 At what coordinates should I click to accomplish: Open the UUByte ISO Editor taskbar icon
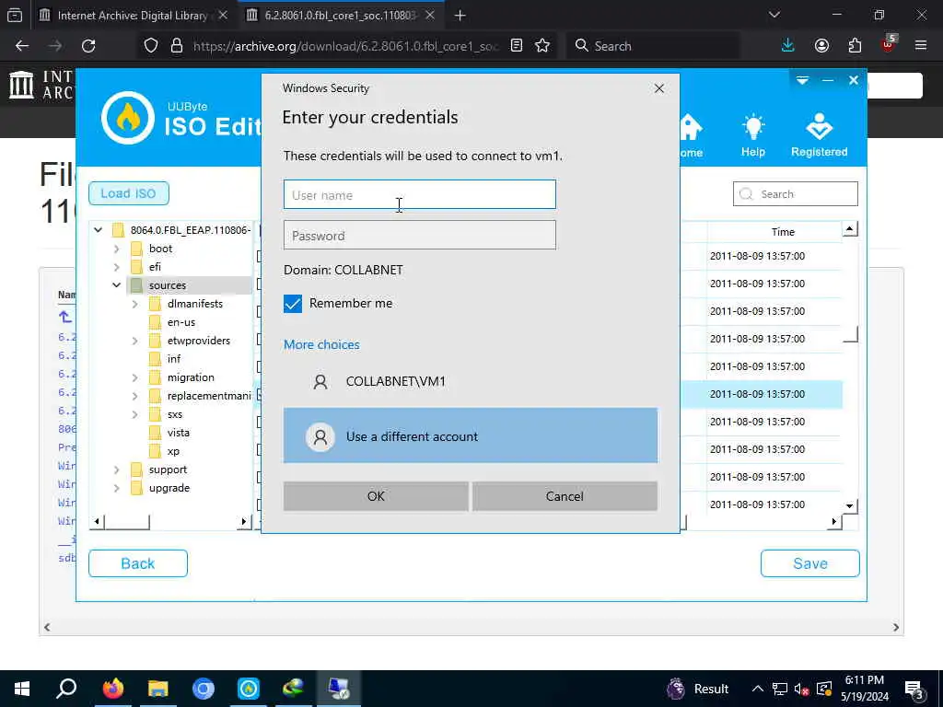(249, 689)
